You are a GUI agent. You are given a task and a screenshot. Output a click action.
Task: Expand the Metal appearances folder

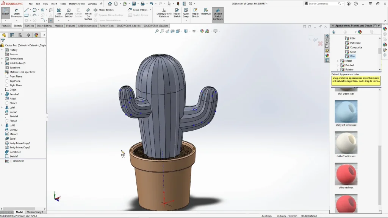click(x=338, y=61)
